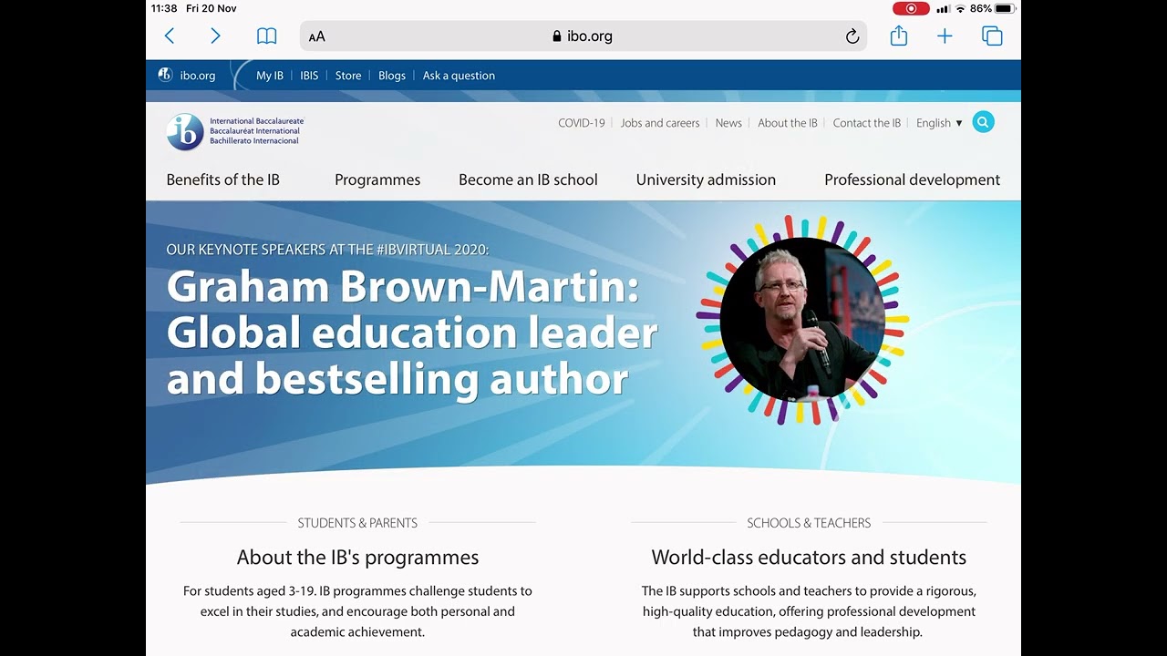Viewport: 1167px width, 656px height.
Task: Tap the battery status indicator
Action: (1005, 8)
